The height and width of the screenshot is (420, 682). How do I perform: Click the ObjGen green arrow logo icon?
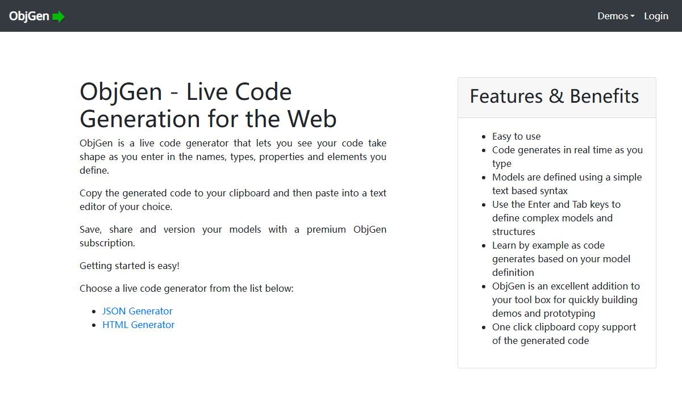tap(59, 16)
